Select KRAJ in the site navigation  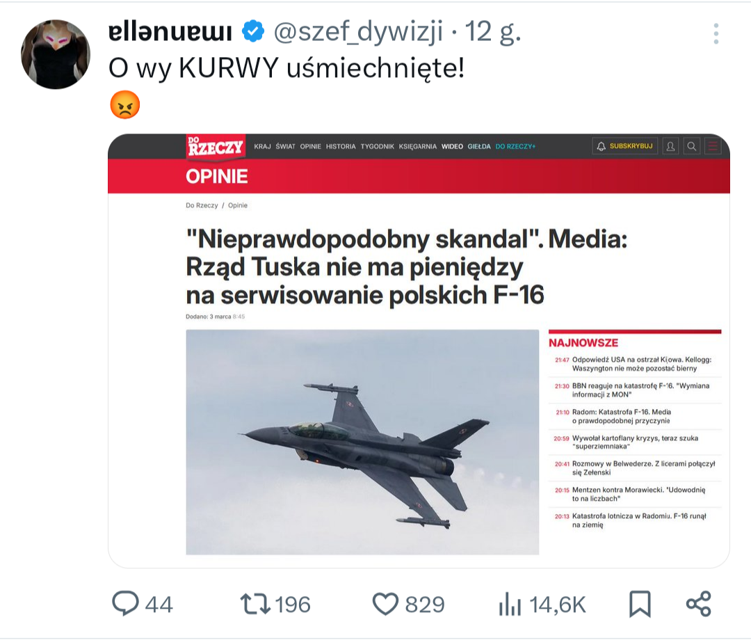pos(262,147)
